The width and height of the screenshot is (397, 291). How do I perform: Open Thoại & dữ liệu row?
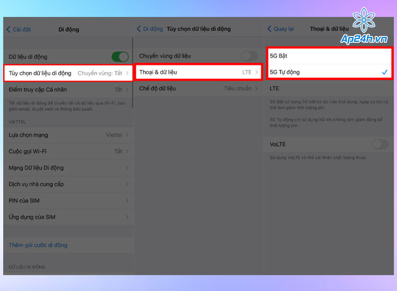(x=198, y=72)
